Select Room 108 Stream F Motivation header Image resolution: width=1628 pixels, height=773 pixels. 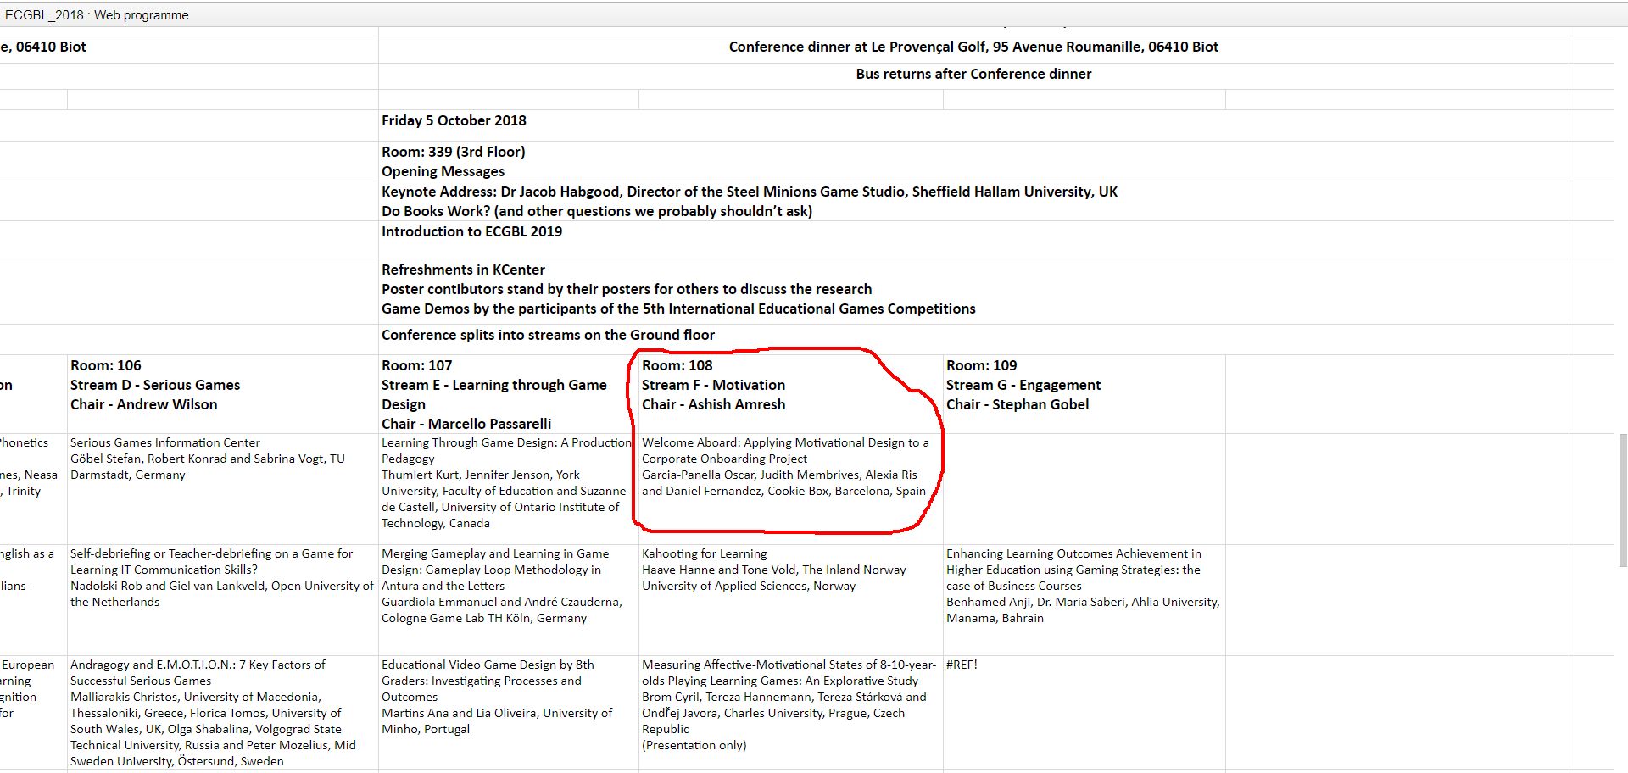coord(713,385)
